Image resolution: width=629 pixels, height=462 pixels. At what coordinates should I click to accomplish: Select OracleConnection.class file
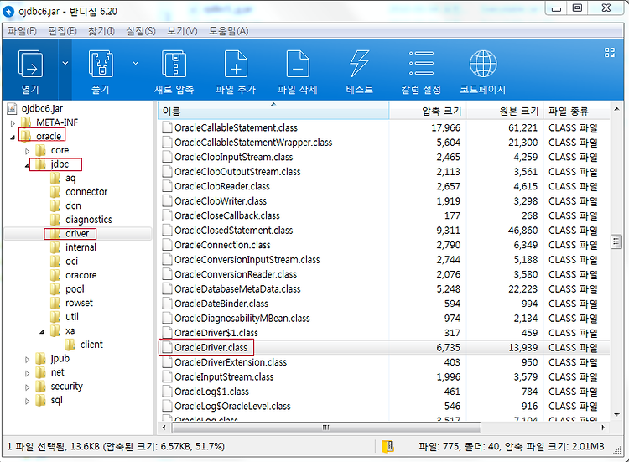coord(222,245)
